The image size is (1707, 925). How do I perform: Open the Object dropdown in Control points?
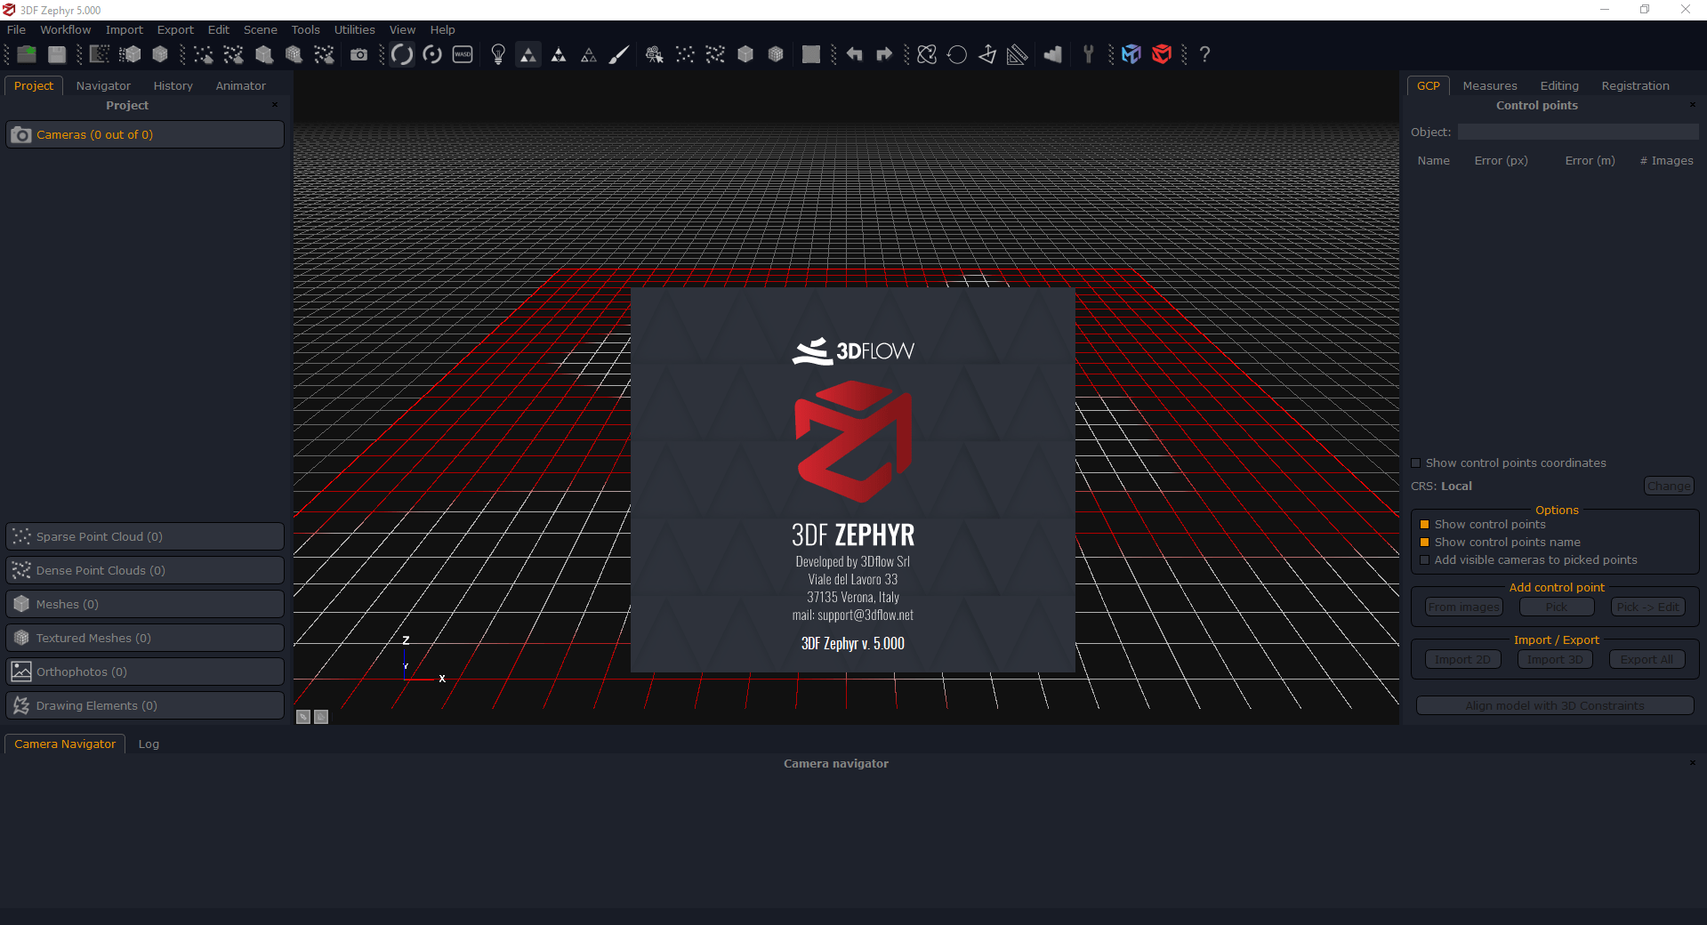[1578, 132]
